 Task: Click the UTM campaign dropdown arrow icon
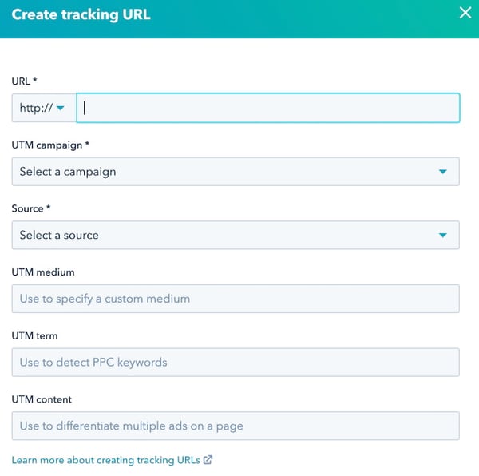point(443,172)
